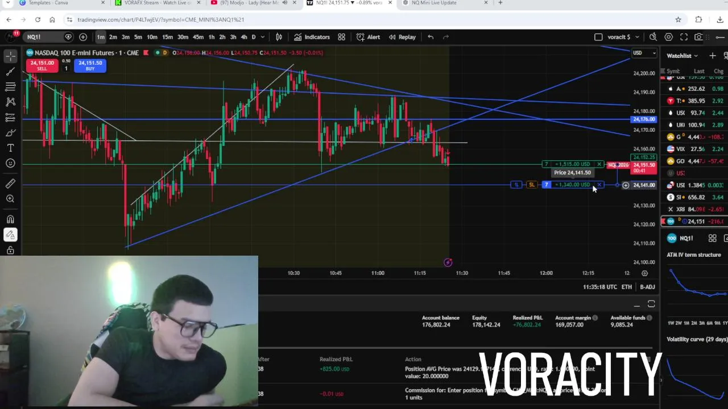Start bar Replay mode
The width and height of the screenshot is (728, 409).
point(402,37)
